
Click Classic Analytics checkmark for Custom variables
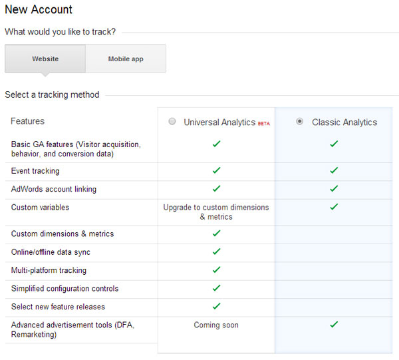tap(334, 207)
